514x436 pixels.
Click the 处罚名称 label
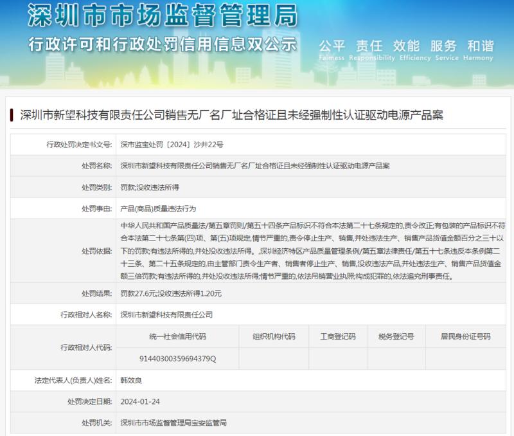tap(97, 166)
